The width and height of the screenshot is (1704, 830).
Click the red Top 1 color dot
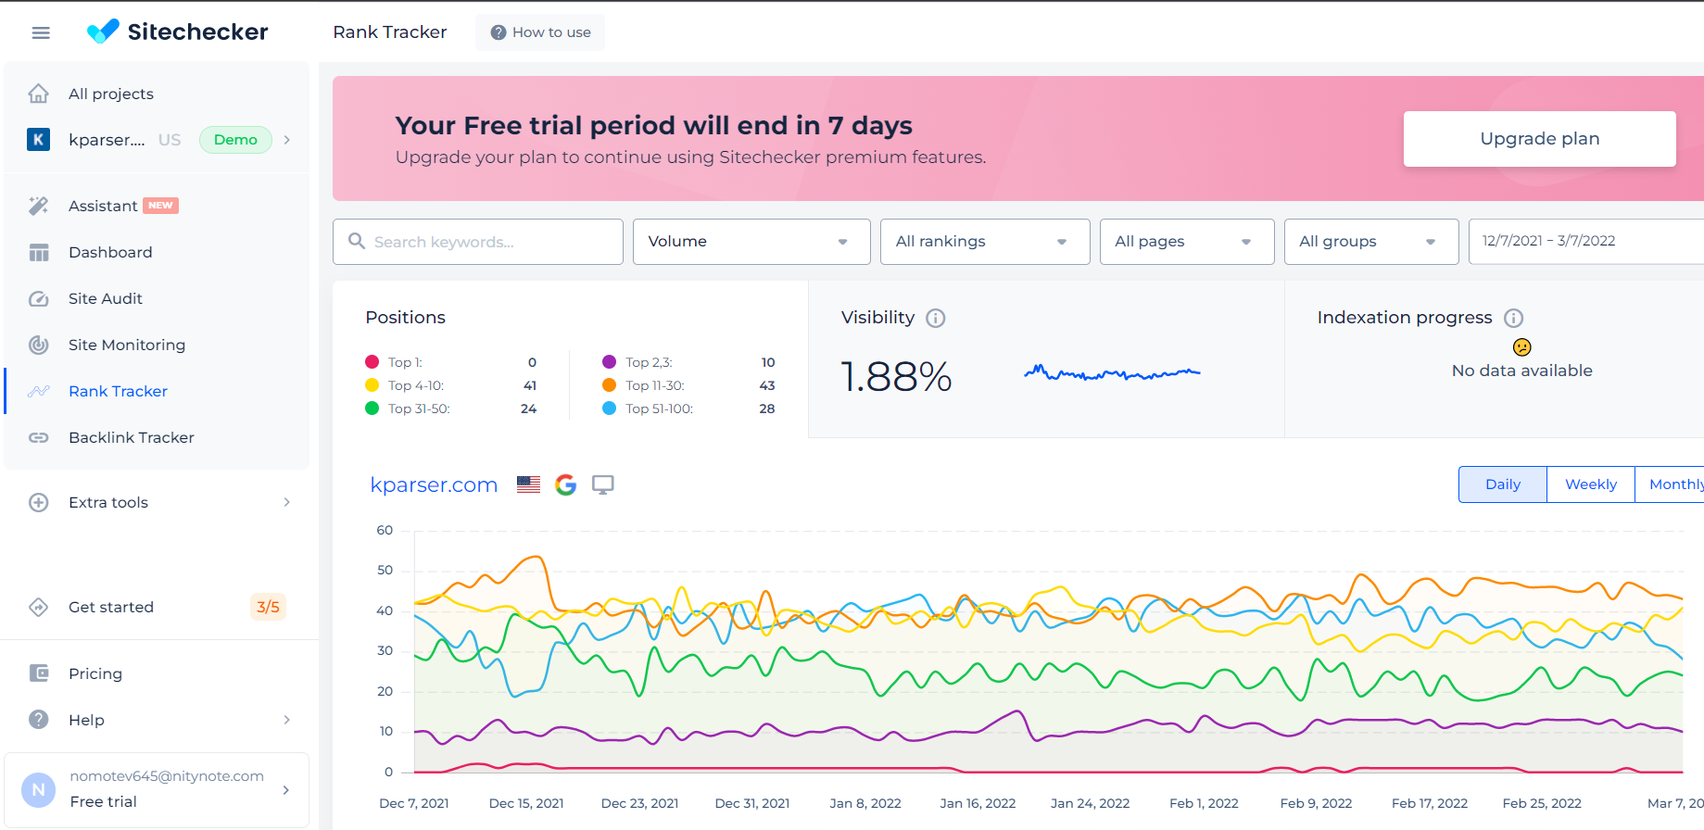pyautogui.click(x=372, y=362)
